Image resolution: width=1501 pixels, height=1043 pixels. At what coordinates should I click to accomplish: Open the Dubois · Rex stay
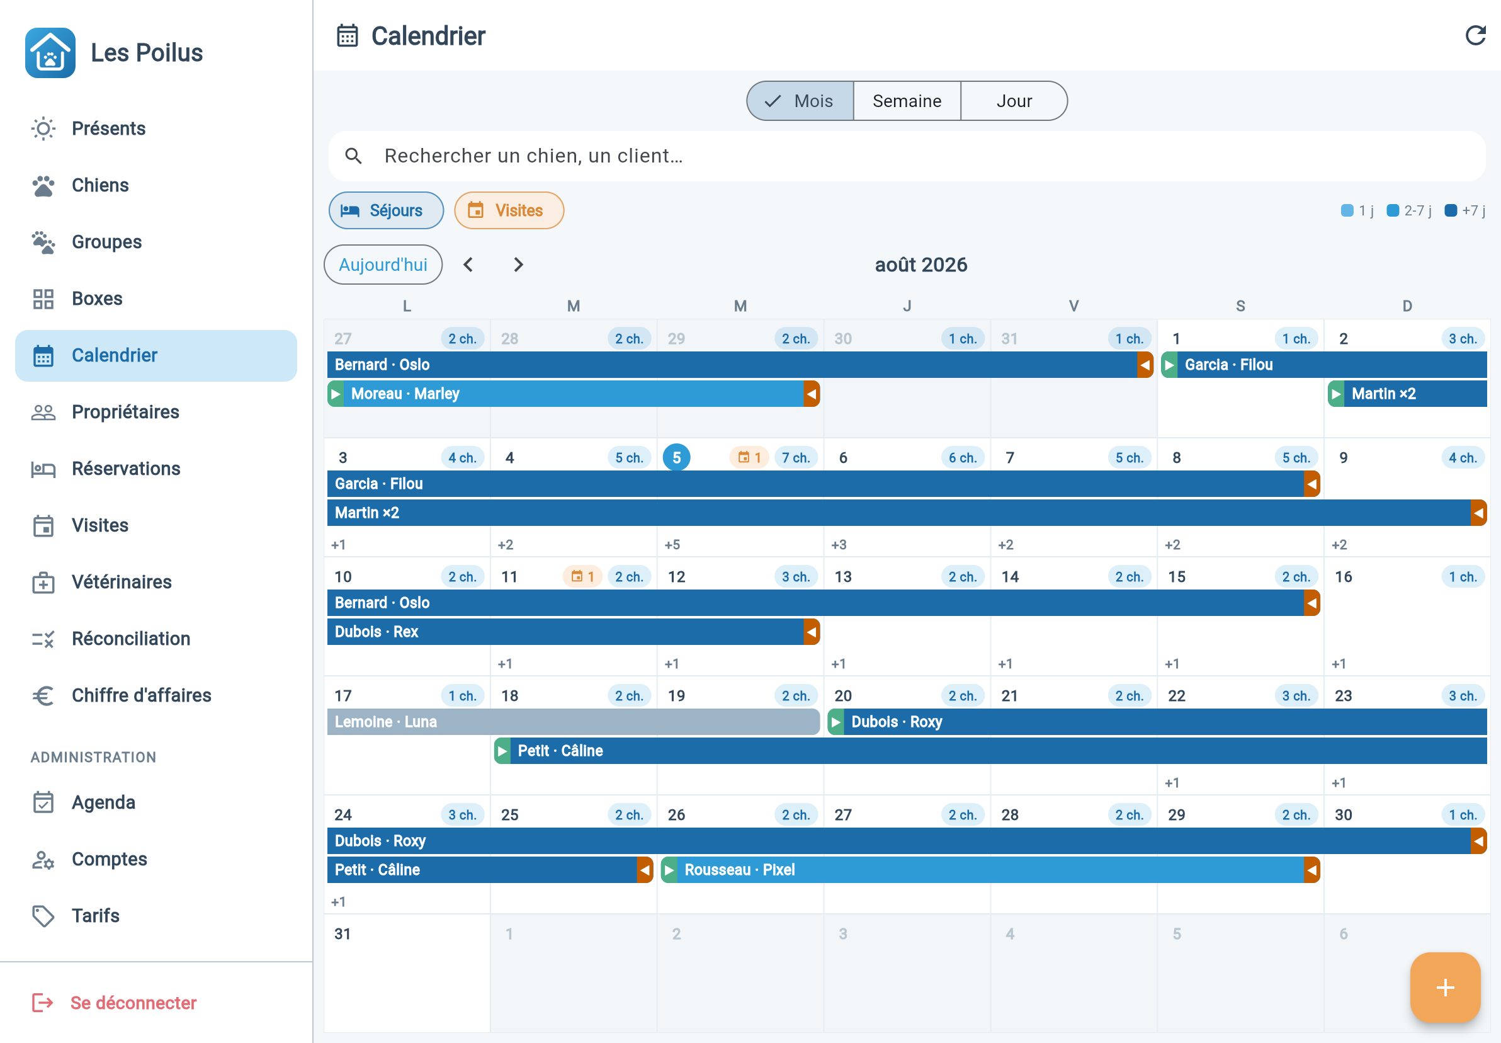[x=574, y=632]
